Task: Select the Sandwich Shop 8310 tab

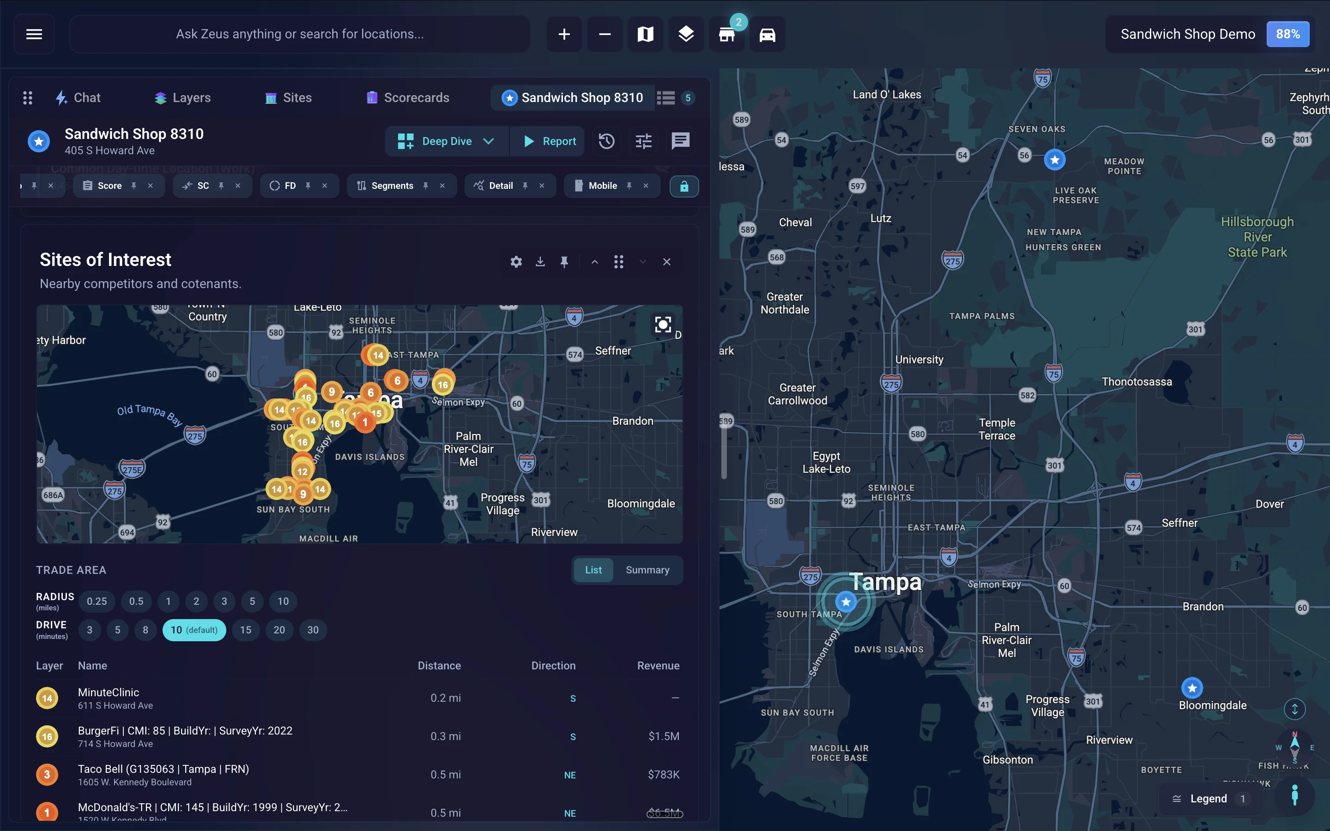Action: click(x=572, y=98)
